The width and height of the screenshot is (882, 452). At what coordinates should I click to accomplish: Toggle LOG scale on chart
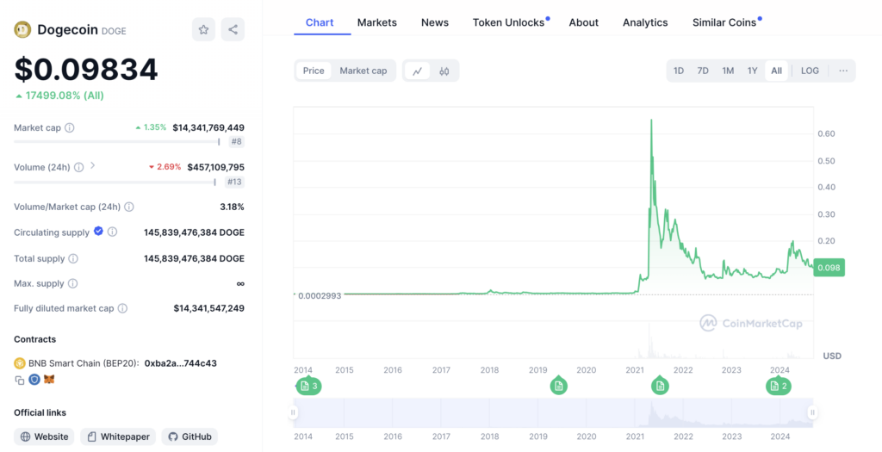810,71
